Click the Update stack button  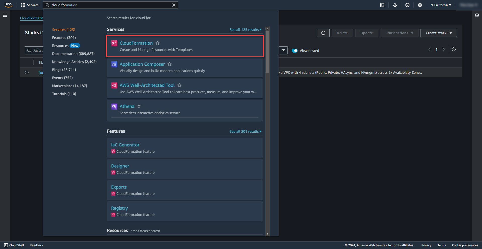pyautogui.click(x=367, y=33)
